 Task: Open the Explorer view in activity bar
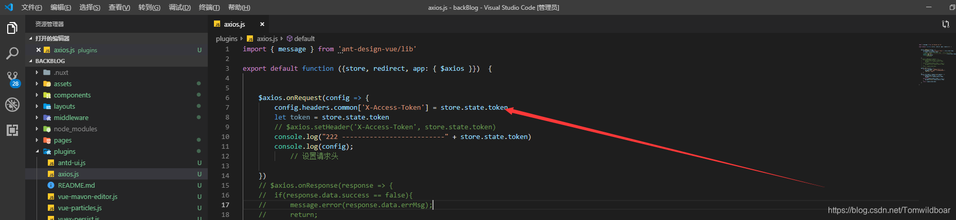tap(12, 28)
